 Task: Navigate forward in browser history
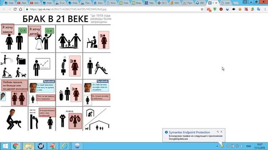(10, 9)
